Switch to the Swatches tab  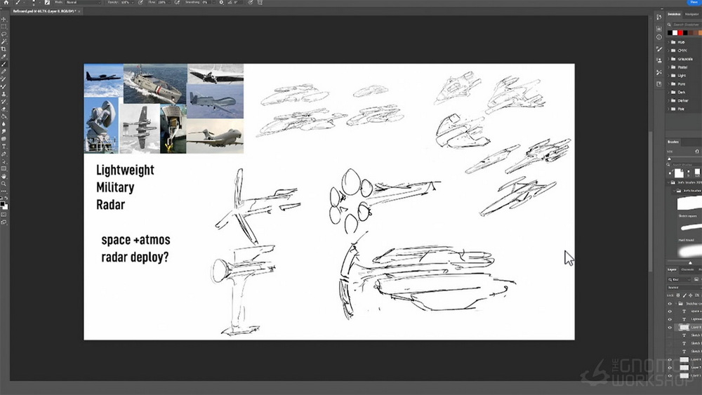click(x=674, y=14)
